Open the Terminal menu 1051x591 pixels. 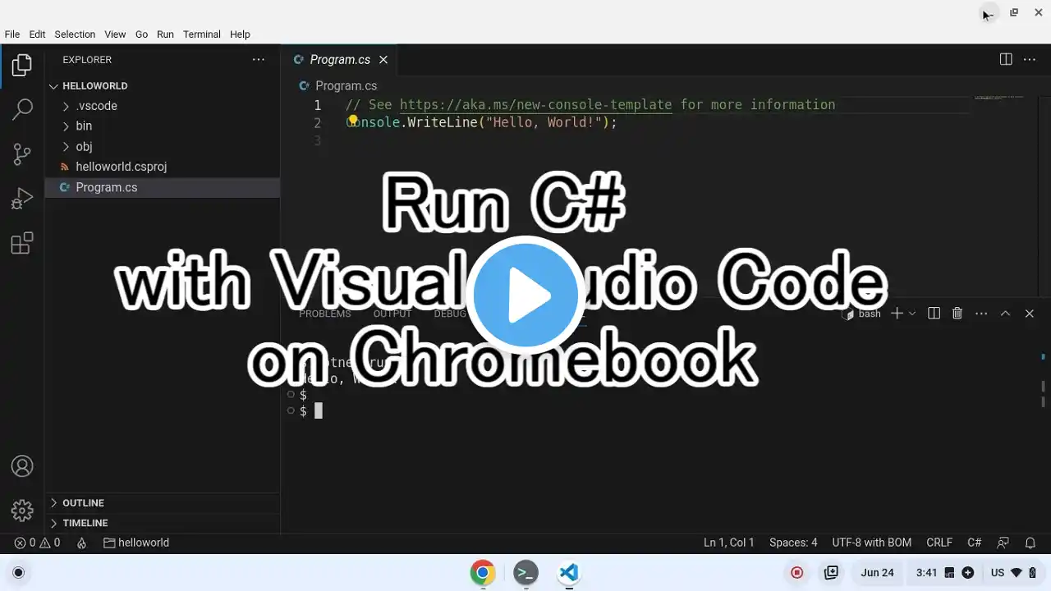[x=202, y=34]
